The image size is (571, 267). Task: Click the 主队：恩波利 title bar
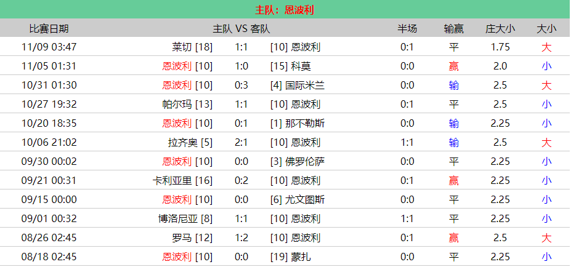[x=285, y=10]
